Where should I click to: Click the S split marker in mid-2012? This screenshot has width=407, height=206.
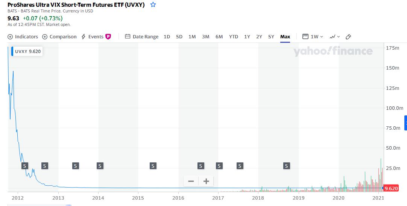tap(45, 166)
